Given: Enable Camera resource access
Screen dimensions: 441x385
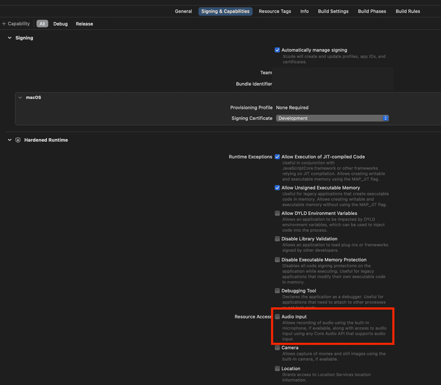Looking at the screenshot, I should point(277,348).
